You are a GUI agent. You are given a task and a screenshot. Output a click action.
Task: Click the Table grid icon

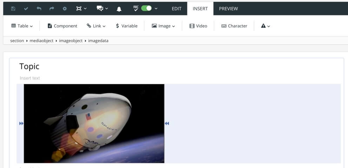click(14, 26)
